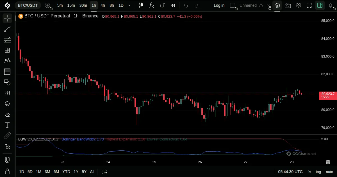Start bar replay with rewind icon
The width and height of the screenshot is (337, 177).
pos(173,5)
